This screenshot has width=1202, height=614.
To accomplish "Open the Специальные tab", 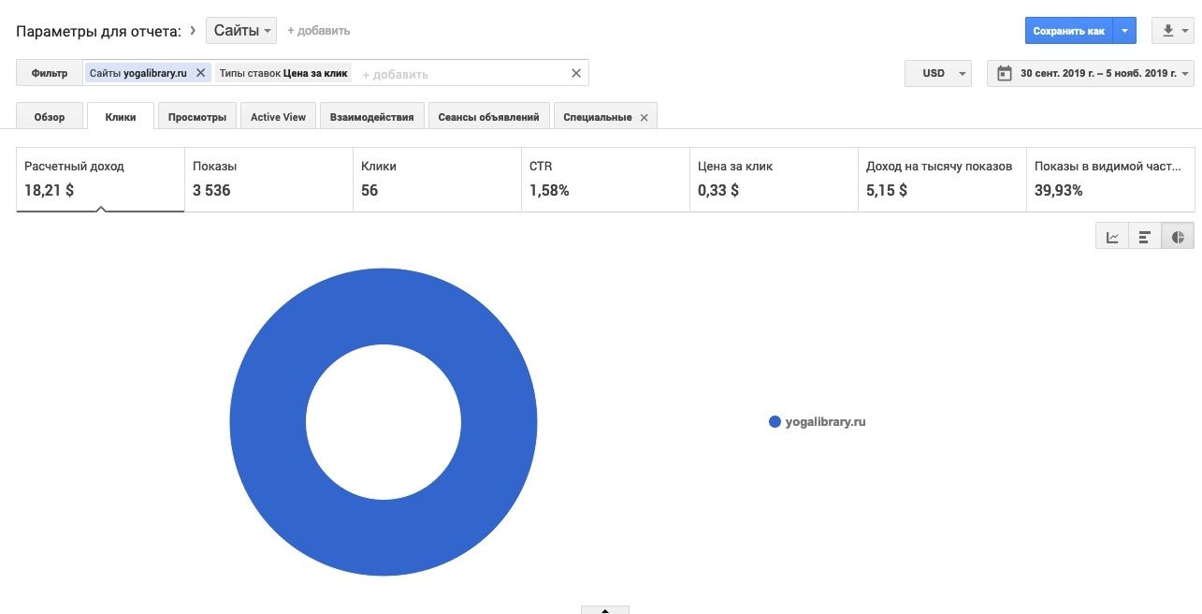I will coord(598,117).
